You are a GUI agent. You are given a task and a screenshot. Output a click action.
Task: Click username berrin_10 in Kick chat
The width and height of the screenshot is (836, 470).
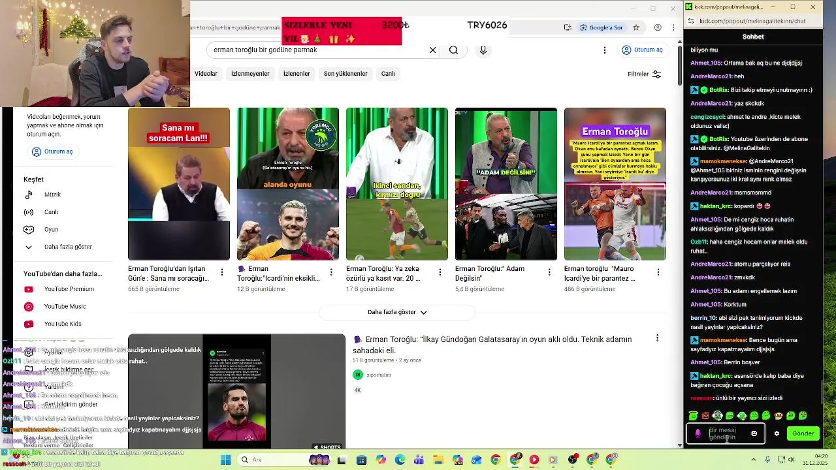703,318
